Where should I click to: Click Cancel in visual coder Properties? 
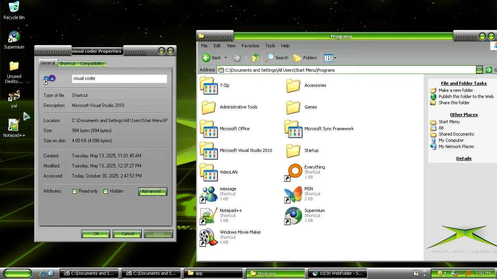(x=127, y=234)
